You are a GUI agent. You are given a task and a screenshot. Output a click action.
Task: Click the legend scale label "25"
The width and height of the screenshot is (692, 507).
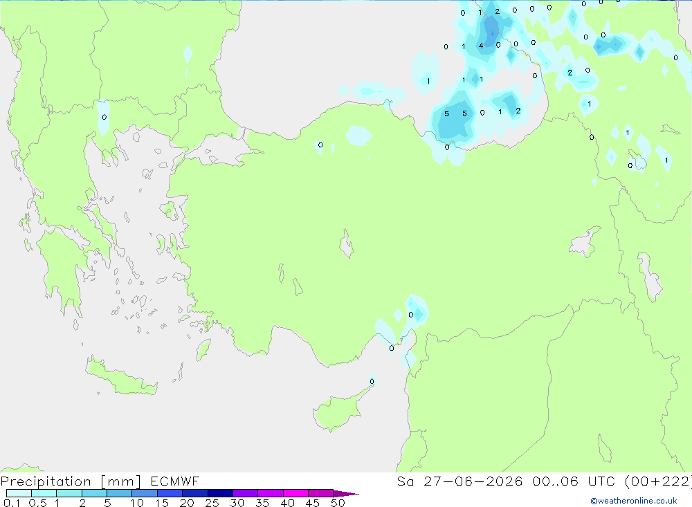click(212, 503)
